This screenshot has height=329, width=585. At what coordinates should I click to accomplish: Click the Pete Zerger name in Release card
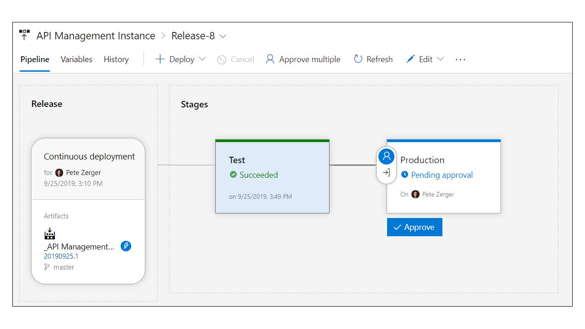tap(84, 173)
